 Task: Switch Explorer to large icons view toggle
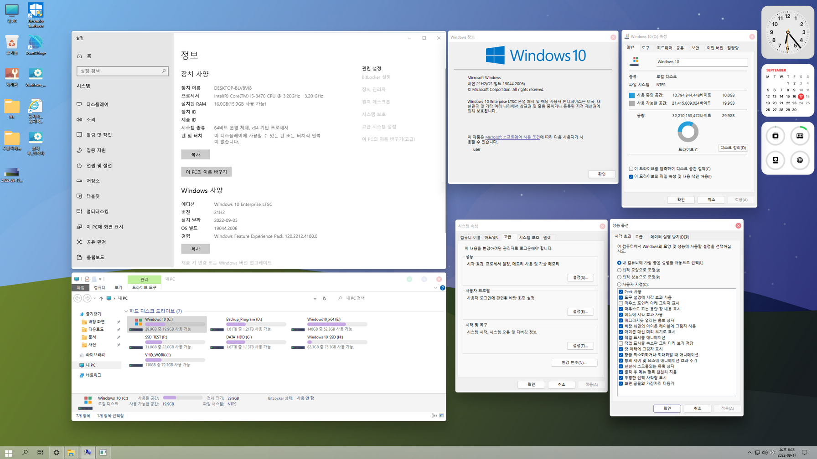441,416
